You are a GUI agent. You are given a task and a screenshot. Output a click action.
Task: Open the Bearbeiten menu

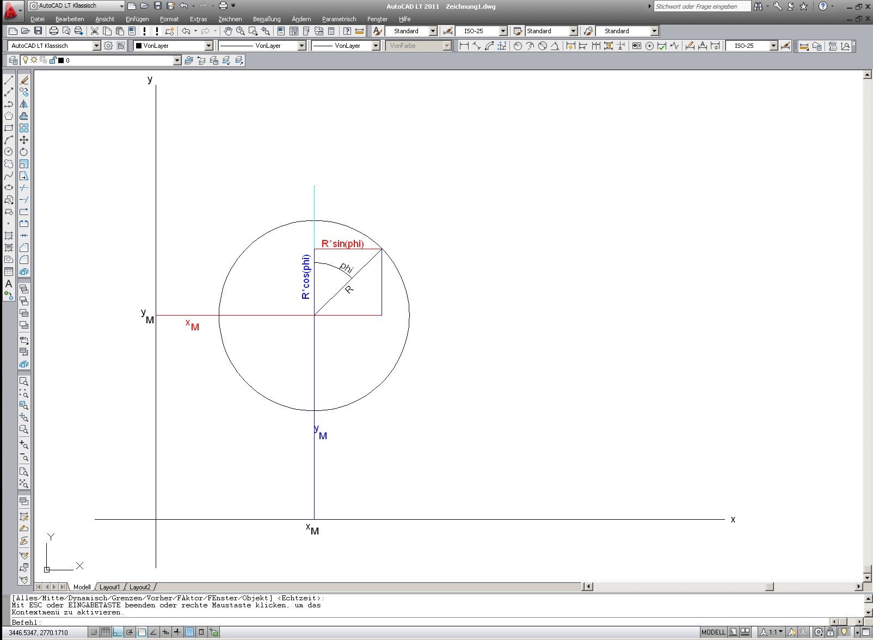(x=70, y=19)
